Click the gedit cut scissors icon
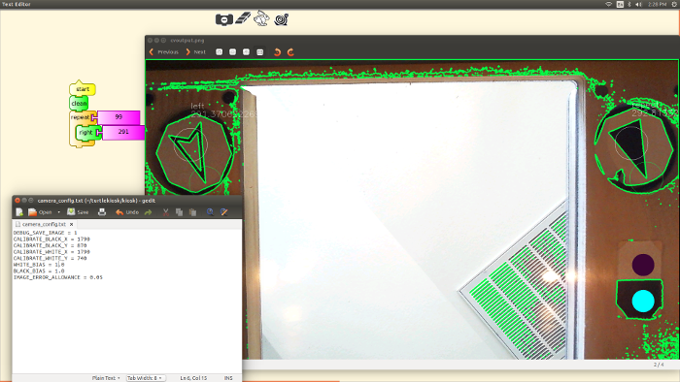Screen dimensions: 680x382 coord(165,212)
